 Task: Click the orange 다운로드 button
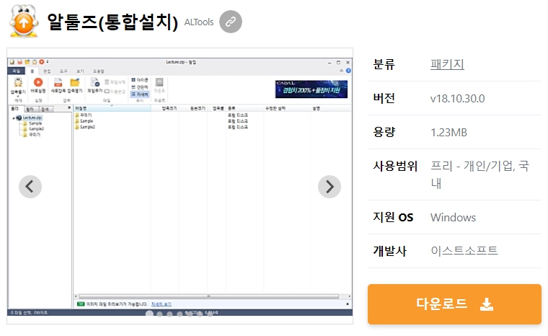454,304
